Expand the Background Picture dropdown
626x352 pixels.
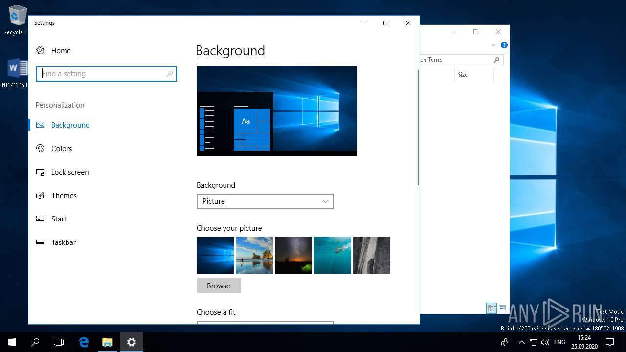pos(265,201)
